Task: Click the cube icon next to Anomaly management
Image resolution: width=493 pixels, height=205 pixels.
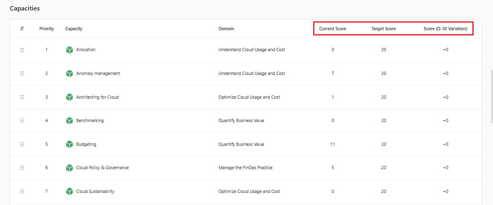Action: coord(70,73)
